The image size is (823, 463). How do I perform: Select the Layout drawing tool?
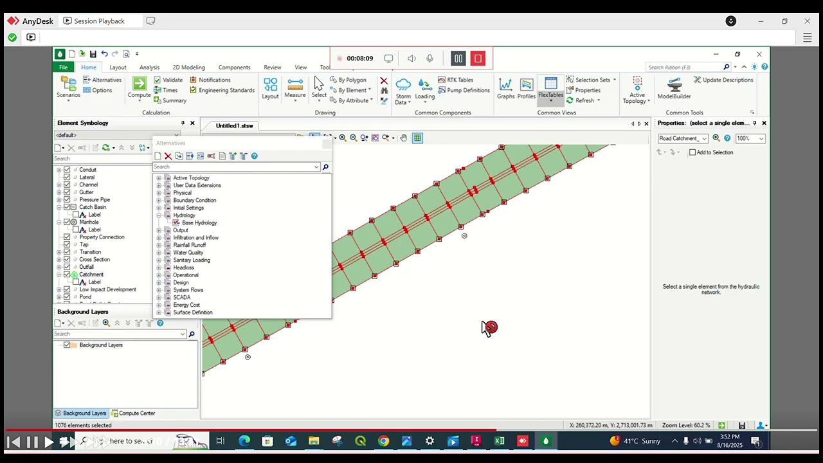(270, 88)
